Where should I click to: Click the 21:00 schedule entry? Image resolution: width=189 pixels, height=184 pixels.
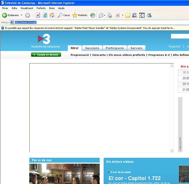184,90
